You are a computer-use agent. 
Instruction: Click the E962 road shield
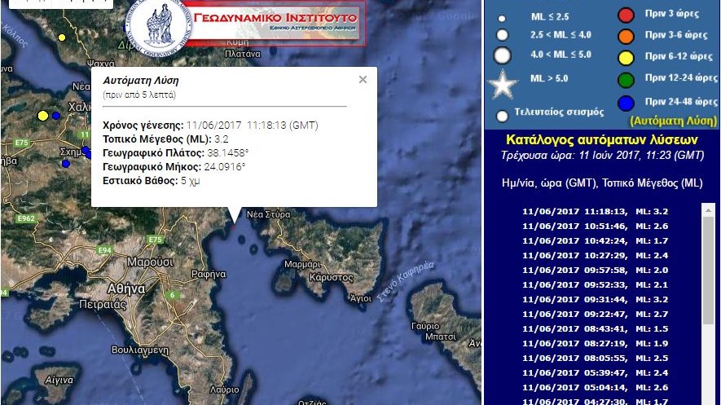[x=26, y=218]
